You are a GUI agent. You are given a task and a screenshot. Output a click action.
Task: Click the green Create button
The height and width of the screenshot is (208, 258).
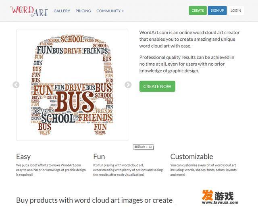click(198, 10)
